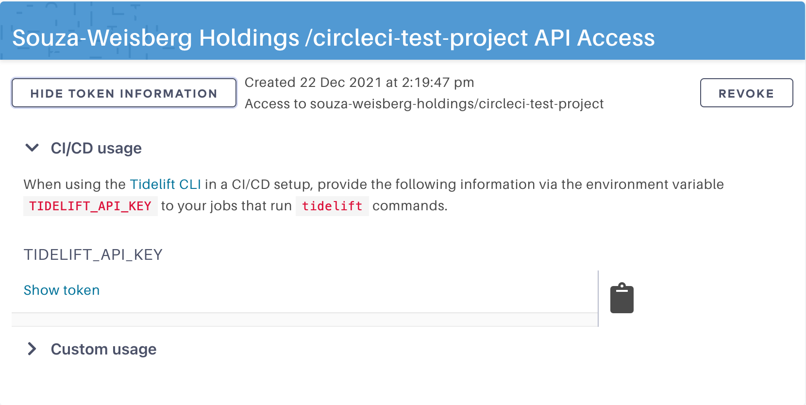Click the API Access page title
806x405 pixels.
point(334,38)
